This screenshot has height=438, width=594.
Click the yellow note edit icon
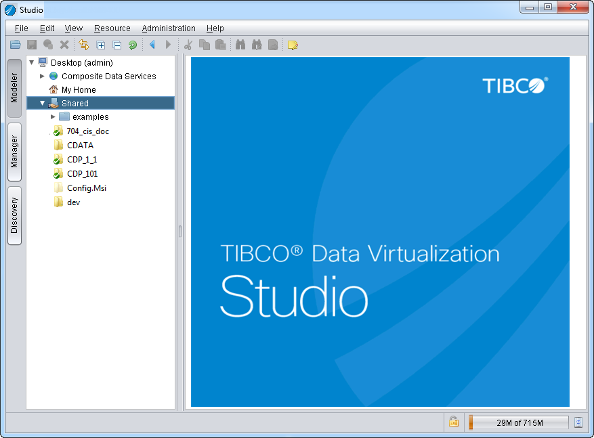point(293,45)
